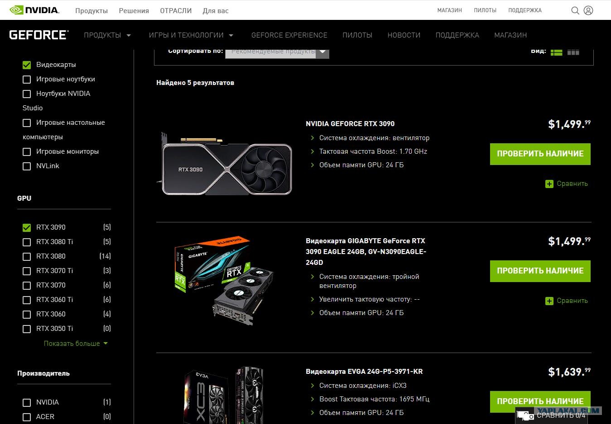Screen dimensions: 611x424
Task: Uncheck the RTX 3090 GPU filter
Action: coord(27,228)
